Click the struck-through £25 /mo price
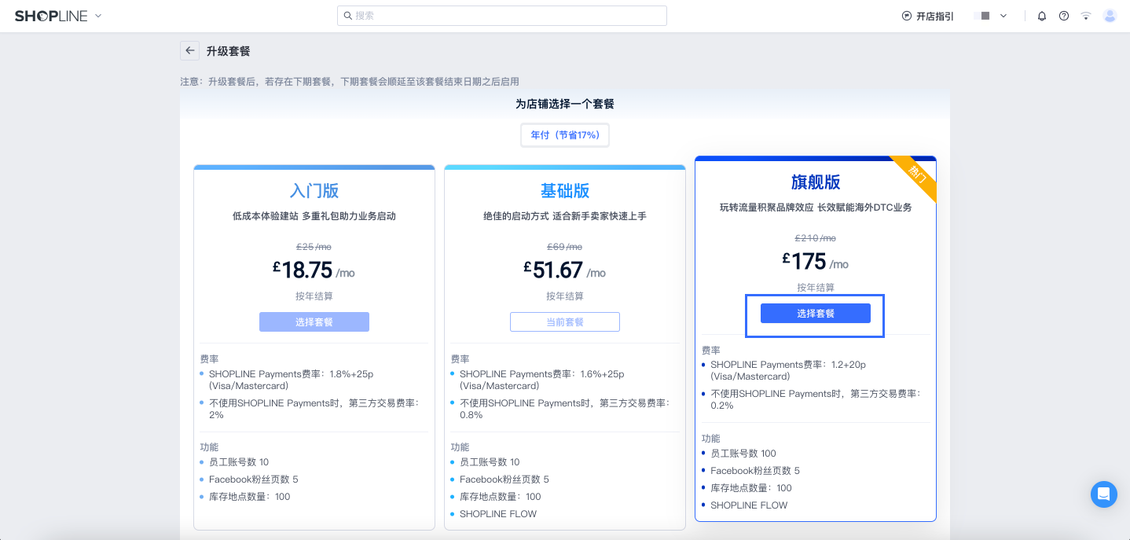The height and width of the screenshot is (540, 1130). (x=314, y=247)
